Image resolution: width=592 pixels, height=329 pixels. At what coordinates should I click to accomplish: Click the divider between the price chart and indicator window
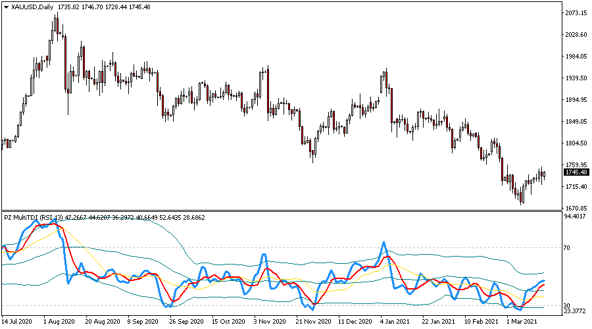click(x=283, y=211)
